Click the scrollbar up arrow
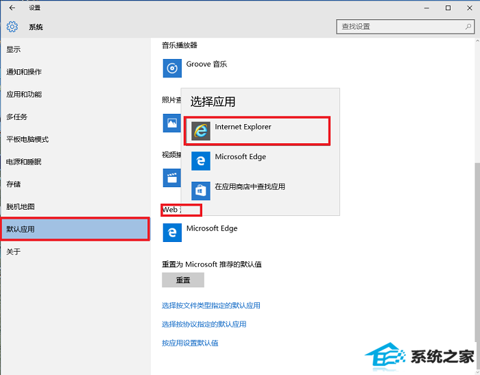Viewport: 480px width, 375px height. pos(477,41)
